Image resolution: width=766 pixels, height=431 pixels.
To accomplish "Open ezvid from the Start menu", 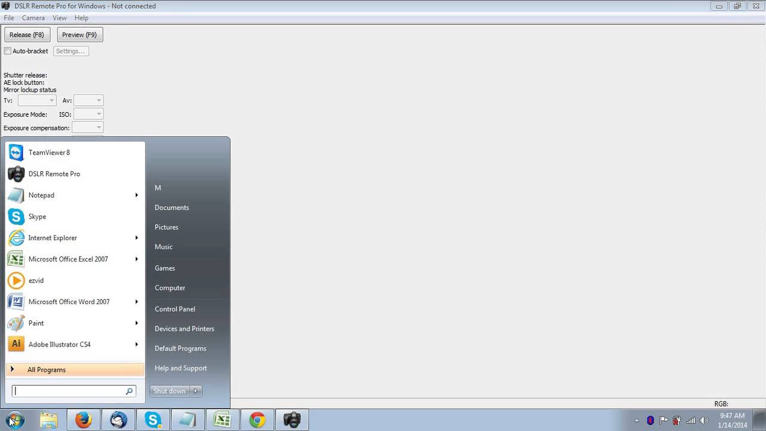I will coord(75,280).
